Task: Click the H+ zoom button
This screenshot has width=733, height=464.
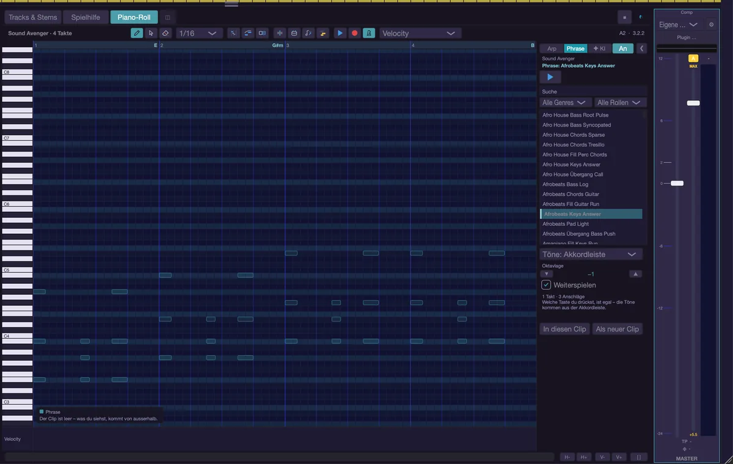Action: (x=584, y=457)
